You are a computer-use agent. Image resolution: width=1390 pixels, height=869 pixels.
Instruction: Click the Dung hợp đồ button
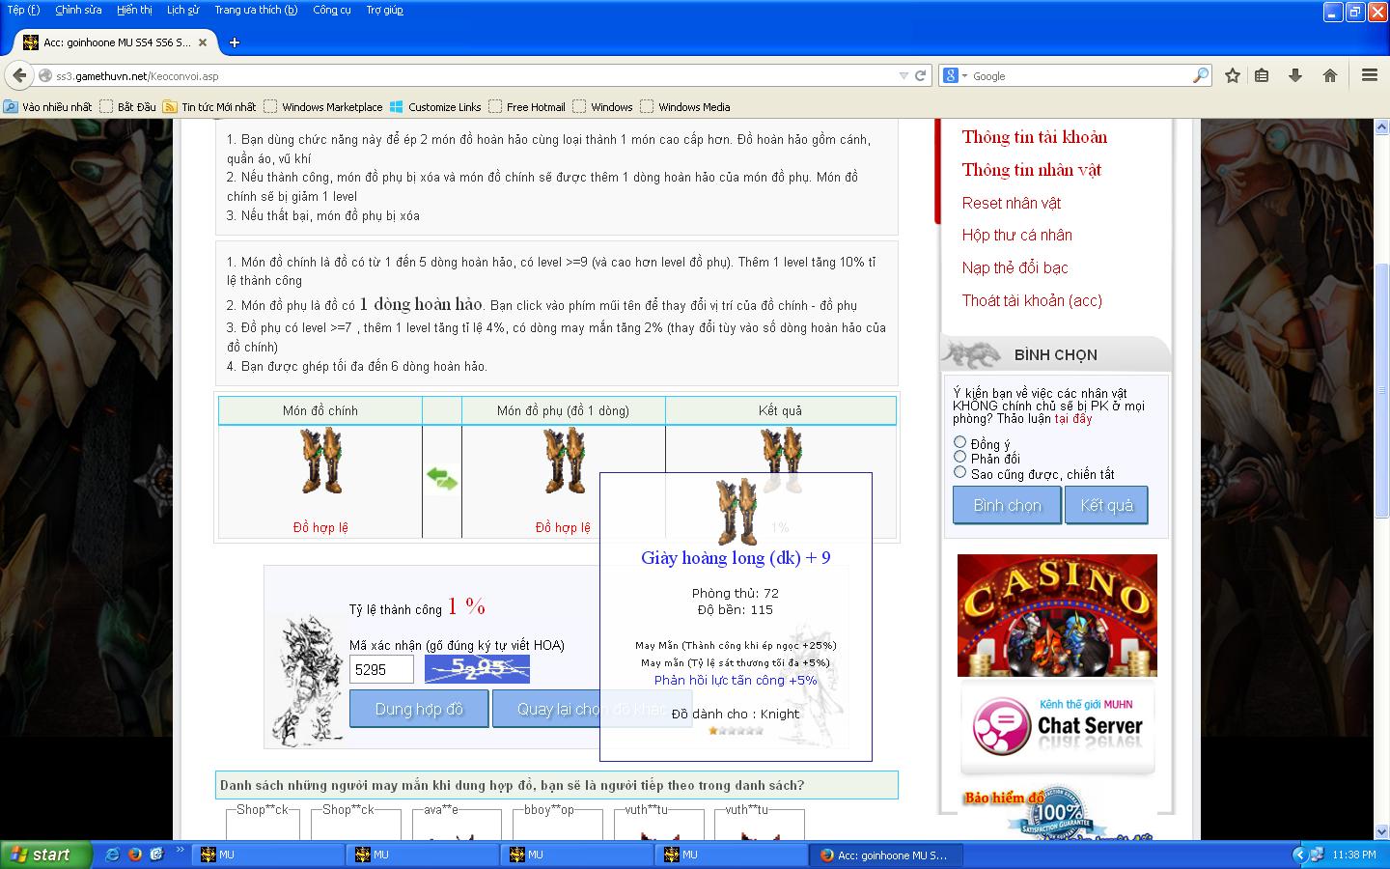point(419,709)
